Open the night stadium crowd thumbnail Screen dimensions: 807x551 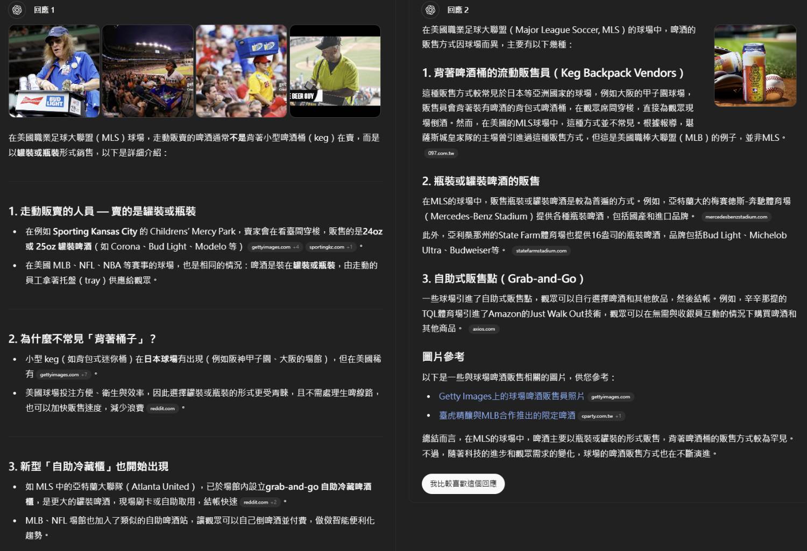(x=148, y=71)
